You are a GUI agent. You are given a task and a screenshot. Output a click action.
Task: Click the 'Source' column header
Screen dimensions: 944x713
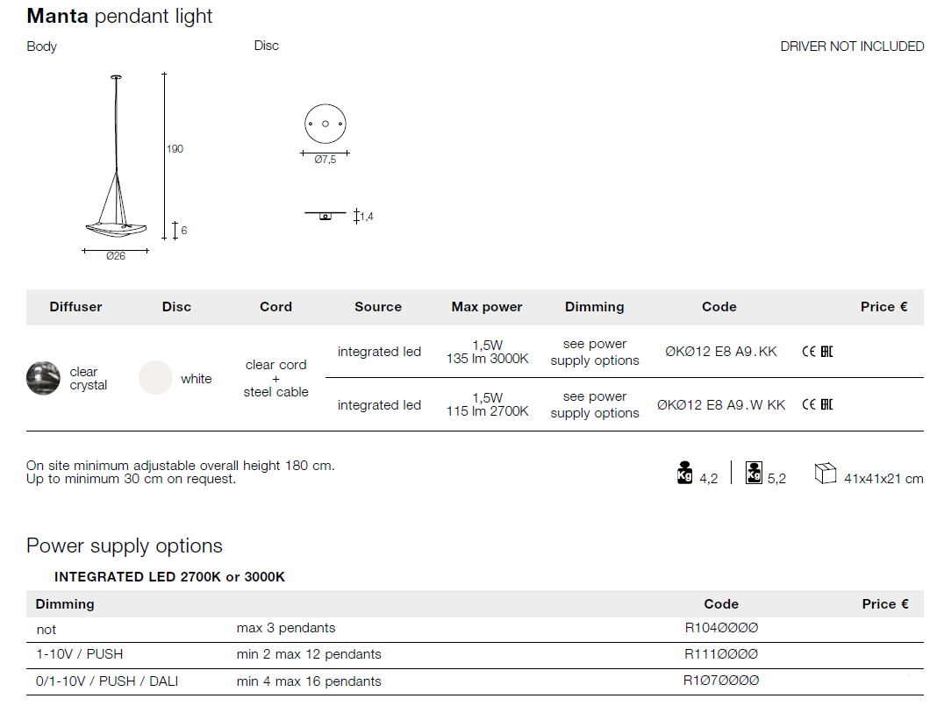[378, 307]
